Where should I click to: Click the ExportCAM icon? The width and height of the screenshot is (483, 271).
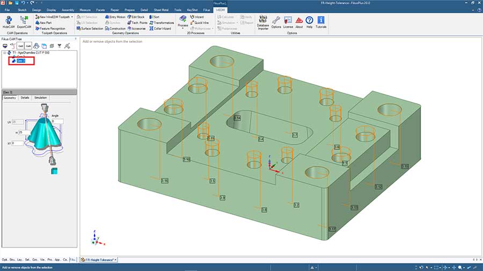point(24,20)
